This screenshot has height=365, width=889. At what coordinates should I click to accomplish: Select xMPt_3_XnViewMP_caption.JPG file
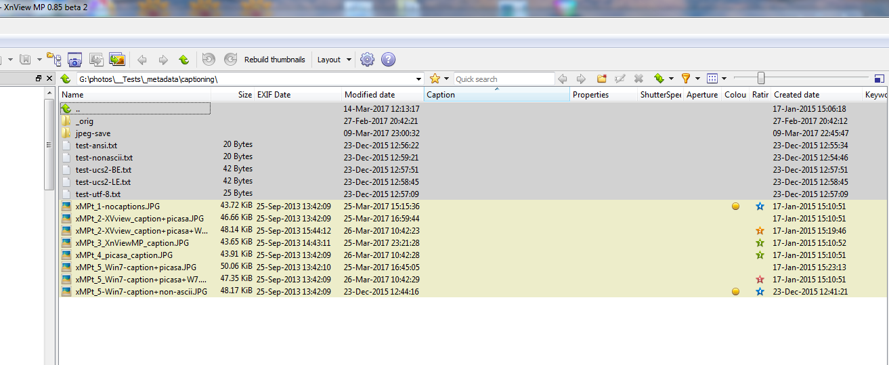[x=132, y=243]
